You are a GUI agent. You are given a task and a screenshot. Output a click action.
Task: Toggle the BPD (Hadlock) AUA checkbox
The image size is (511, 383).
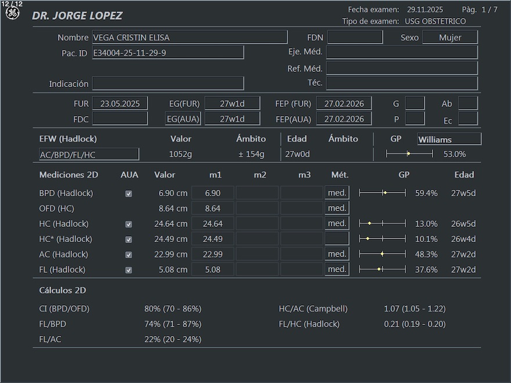(x=129, y=194)
